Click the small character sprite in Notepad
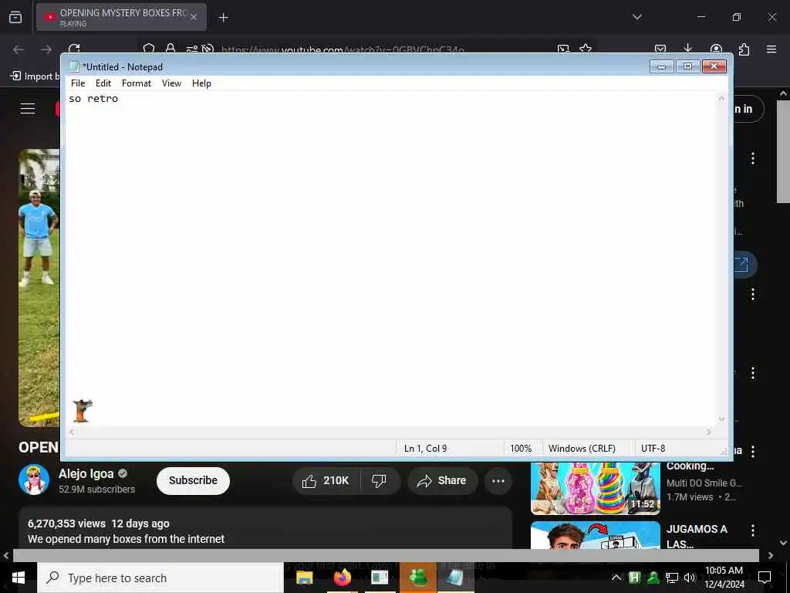 tap(82, 410)
